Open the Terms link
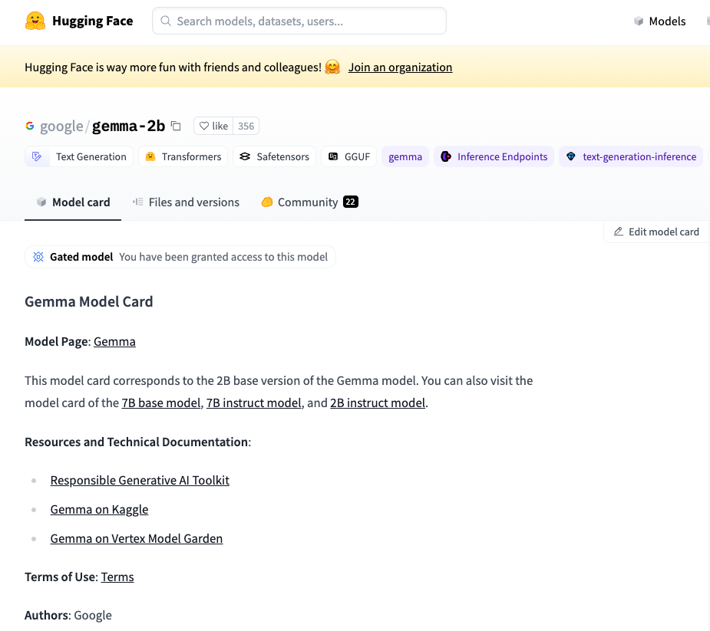The image size is (710, 631). (x=117, y=577)
